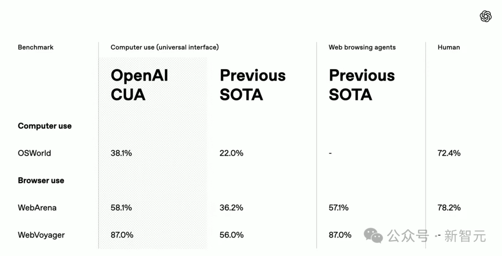Select the Human column header
502x256 pixels.
click(449, 47)
